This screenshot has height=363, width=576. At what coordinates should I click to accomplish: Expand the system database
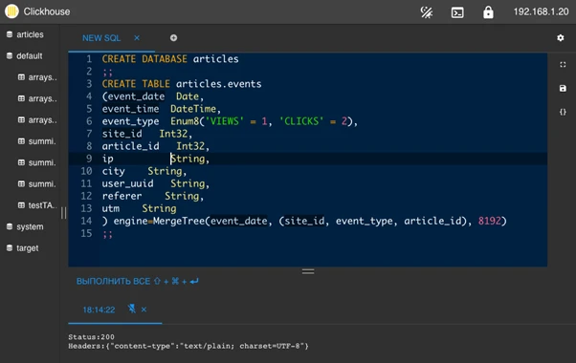(30, 226)
